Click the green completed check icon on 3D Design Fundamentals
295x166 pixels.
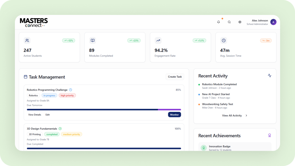point(60,129)
